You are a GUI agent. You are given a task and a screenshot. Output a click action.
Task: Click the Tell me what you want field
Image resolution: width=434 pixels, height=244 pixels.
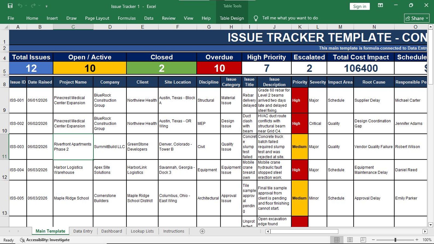[x=290, y=18]
